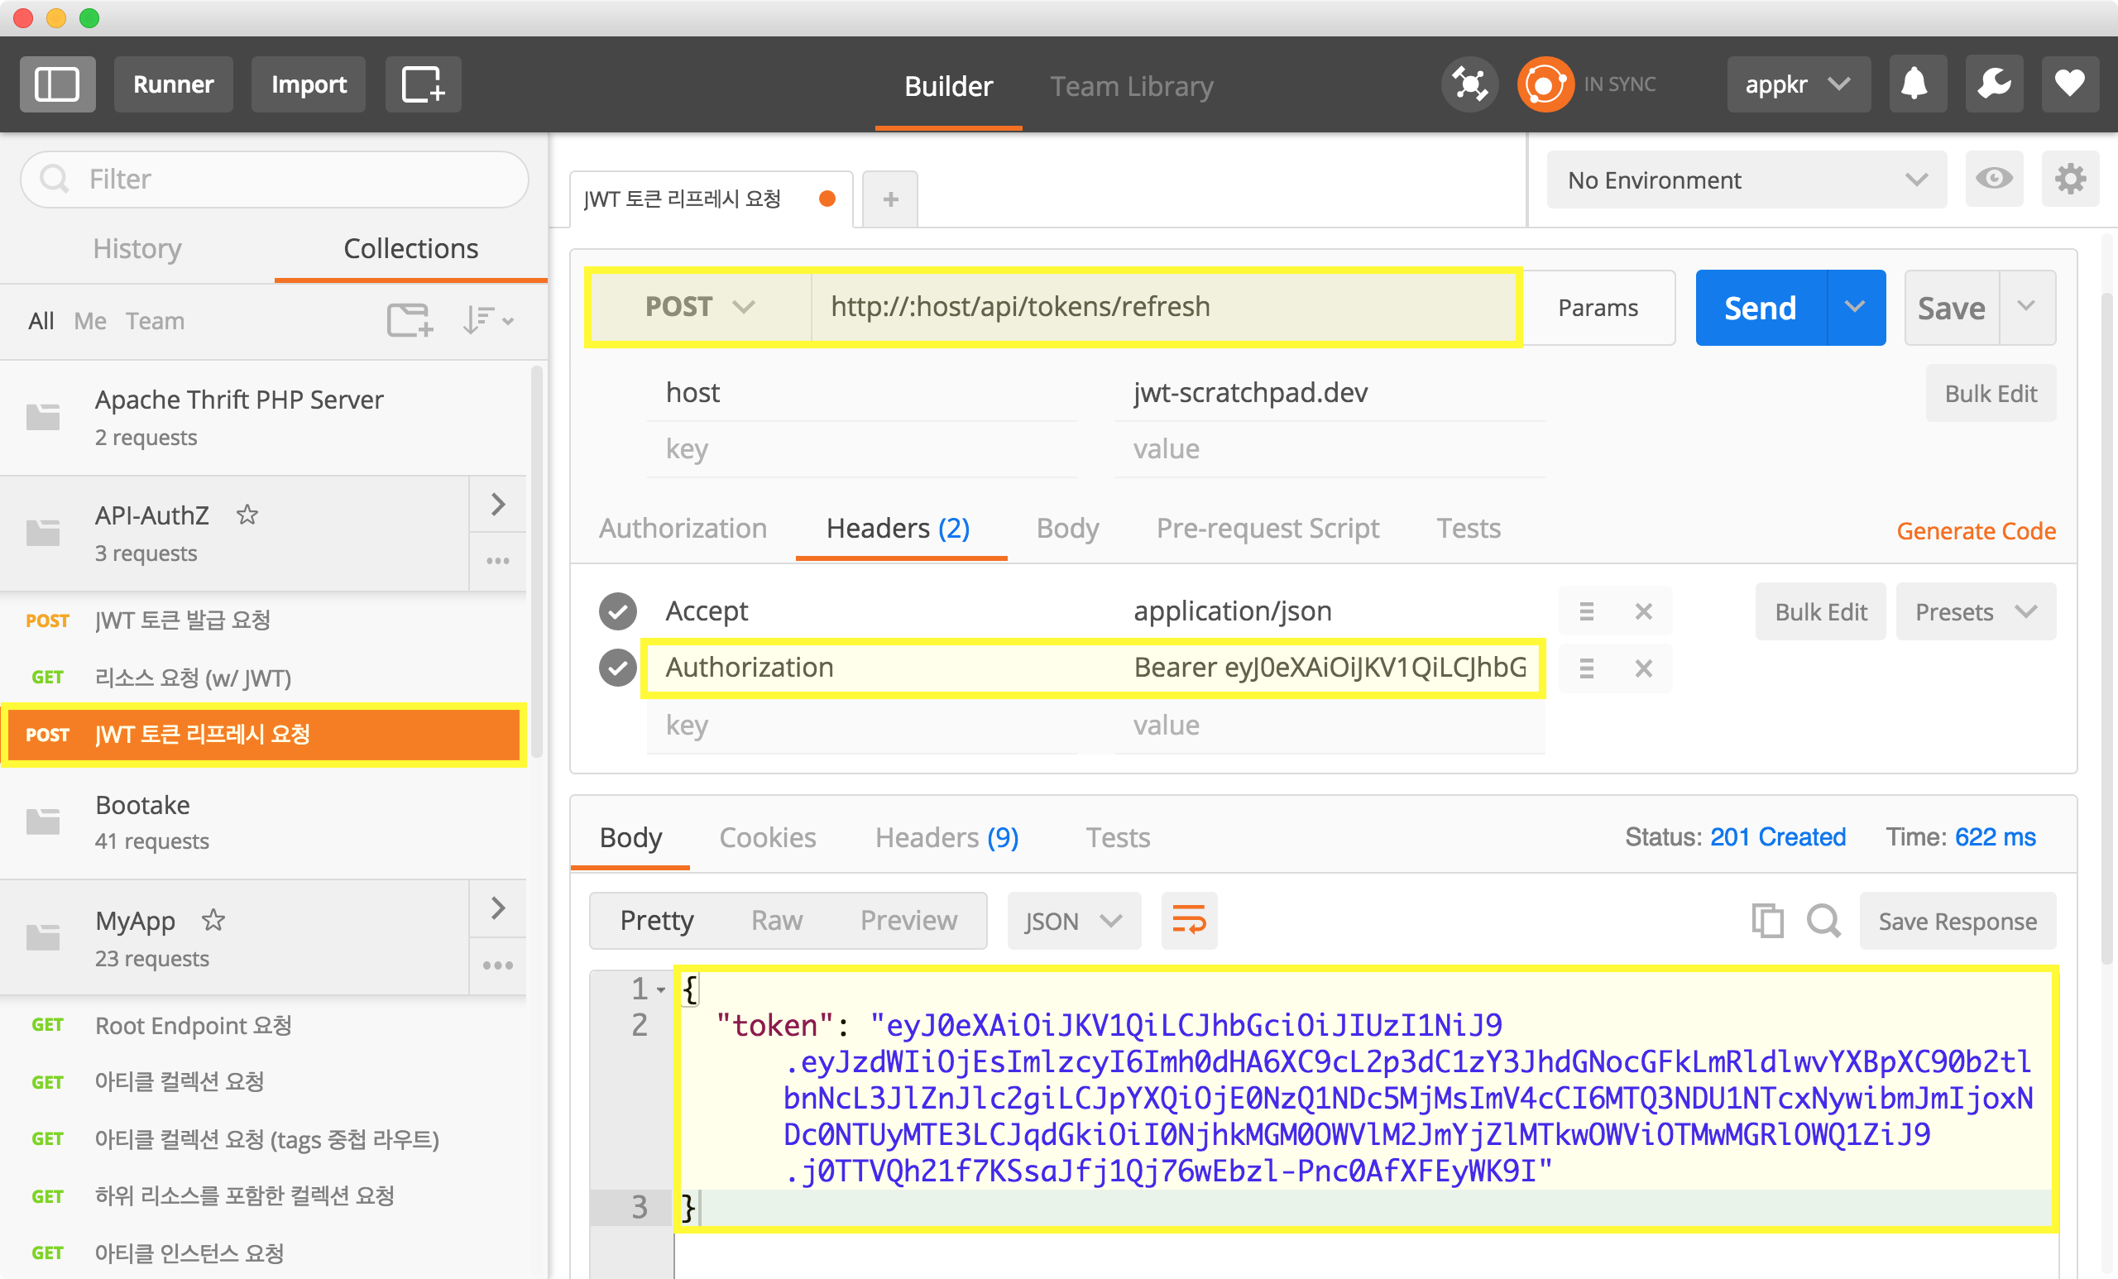Viewport: 2118px width, 1279px height.
Task: Click the heart icon in header
Action: click(2070, 84)
